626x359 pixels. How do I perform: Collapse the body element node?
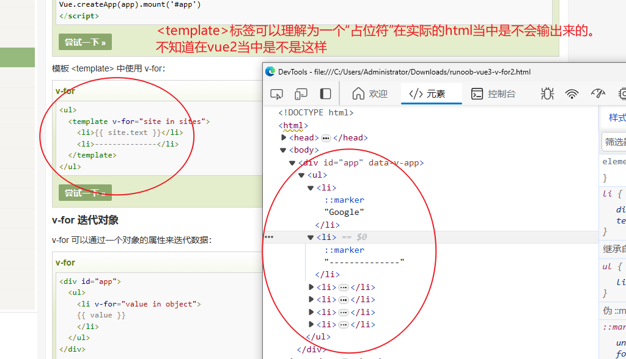[283, 150]
